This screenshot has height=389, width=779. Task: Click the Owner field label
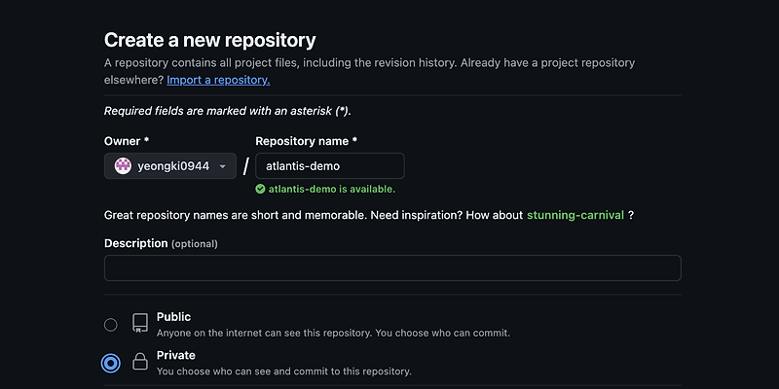(x=127, y=141)
